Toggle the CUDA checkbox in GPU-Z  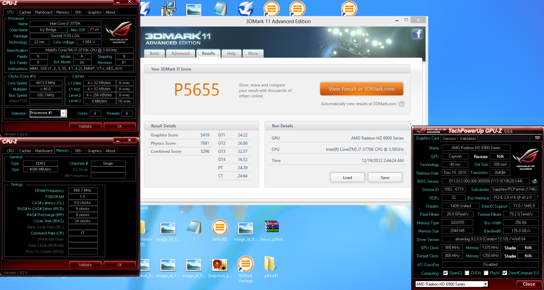pos(467,273)
